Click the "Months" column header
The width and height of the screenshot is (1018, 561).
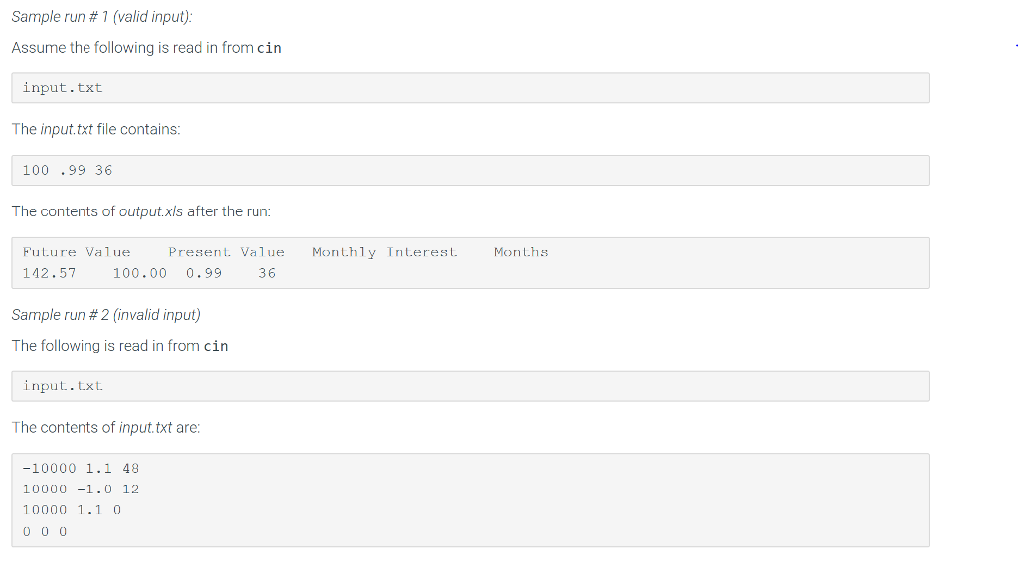(521, 252)
